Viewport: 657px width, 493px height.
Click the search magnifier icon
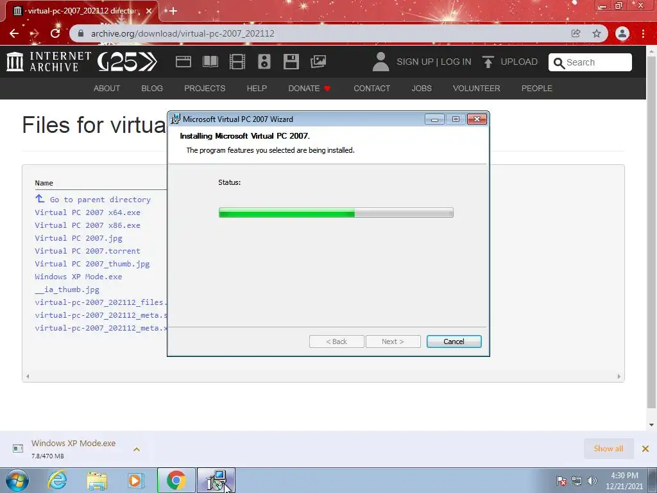coord(559,63)
